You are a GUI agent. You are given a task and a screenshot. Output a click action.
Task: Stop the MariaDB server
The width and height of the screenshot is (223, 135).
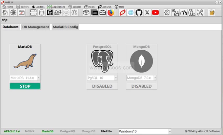[x=25, y=86]
